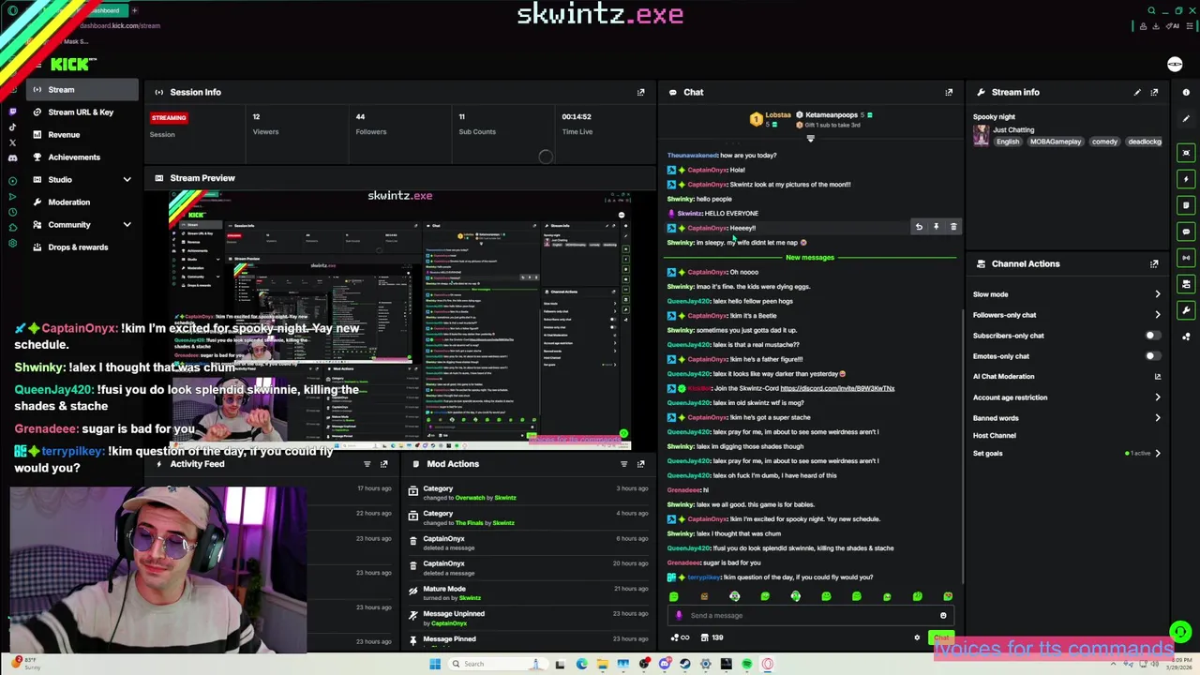Open the Activity Feed filter icon
This screenshot has width=1200, height=675.
(x=367, y=464)
